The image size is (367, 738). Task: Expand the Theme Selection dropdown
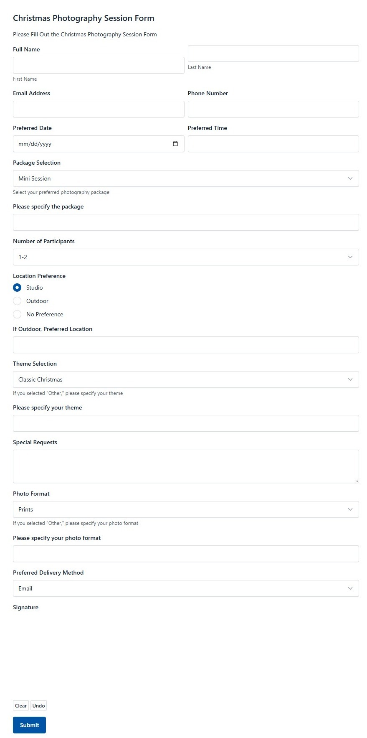pos(186,379)
